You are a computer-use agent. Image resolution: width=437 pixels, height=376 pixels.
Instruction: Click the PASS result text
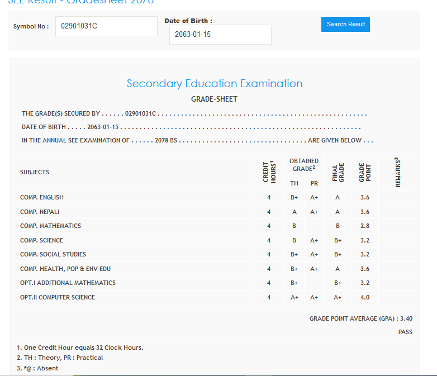tap(405, 332)
